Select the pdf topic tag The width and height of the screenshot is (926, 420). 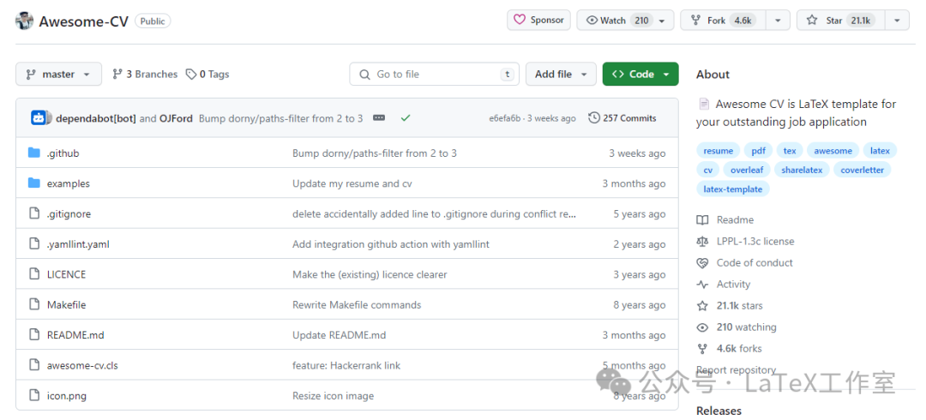(x=758, y=151)
